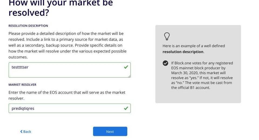Focus the resolution description textarea
Viewport: 259px width, 140px height.
(65, 70)
